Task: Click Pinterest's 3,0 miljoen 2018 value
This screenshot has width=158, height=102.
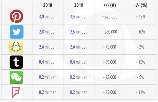Action: click(48, 17)
